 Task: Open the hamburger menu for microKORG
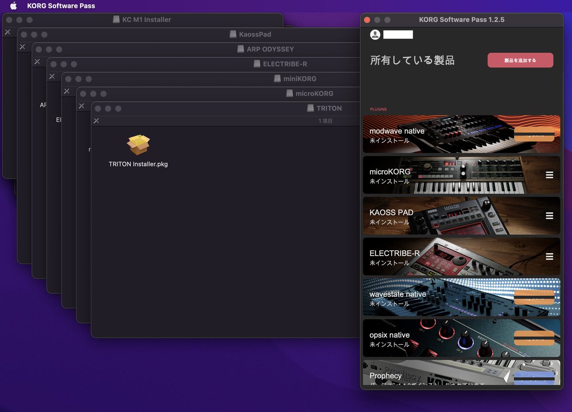[x=550, y=175]
